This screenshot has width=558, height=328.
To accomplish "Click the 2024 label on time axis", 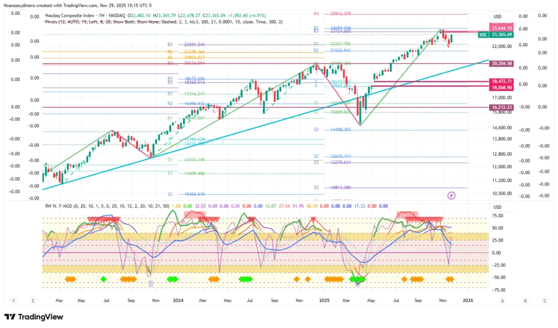I will click(178, 300).
